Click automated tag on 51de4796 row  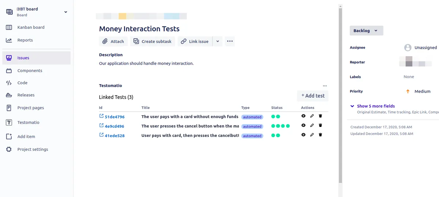(x=252, y=117)
